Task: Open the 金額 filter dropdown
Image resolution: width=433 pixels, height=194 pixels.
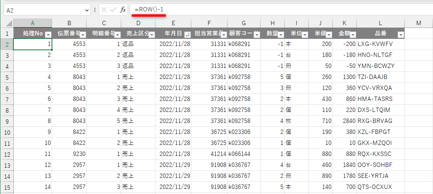Action: pyautogui.click(x=353, y=35)
